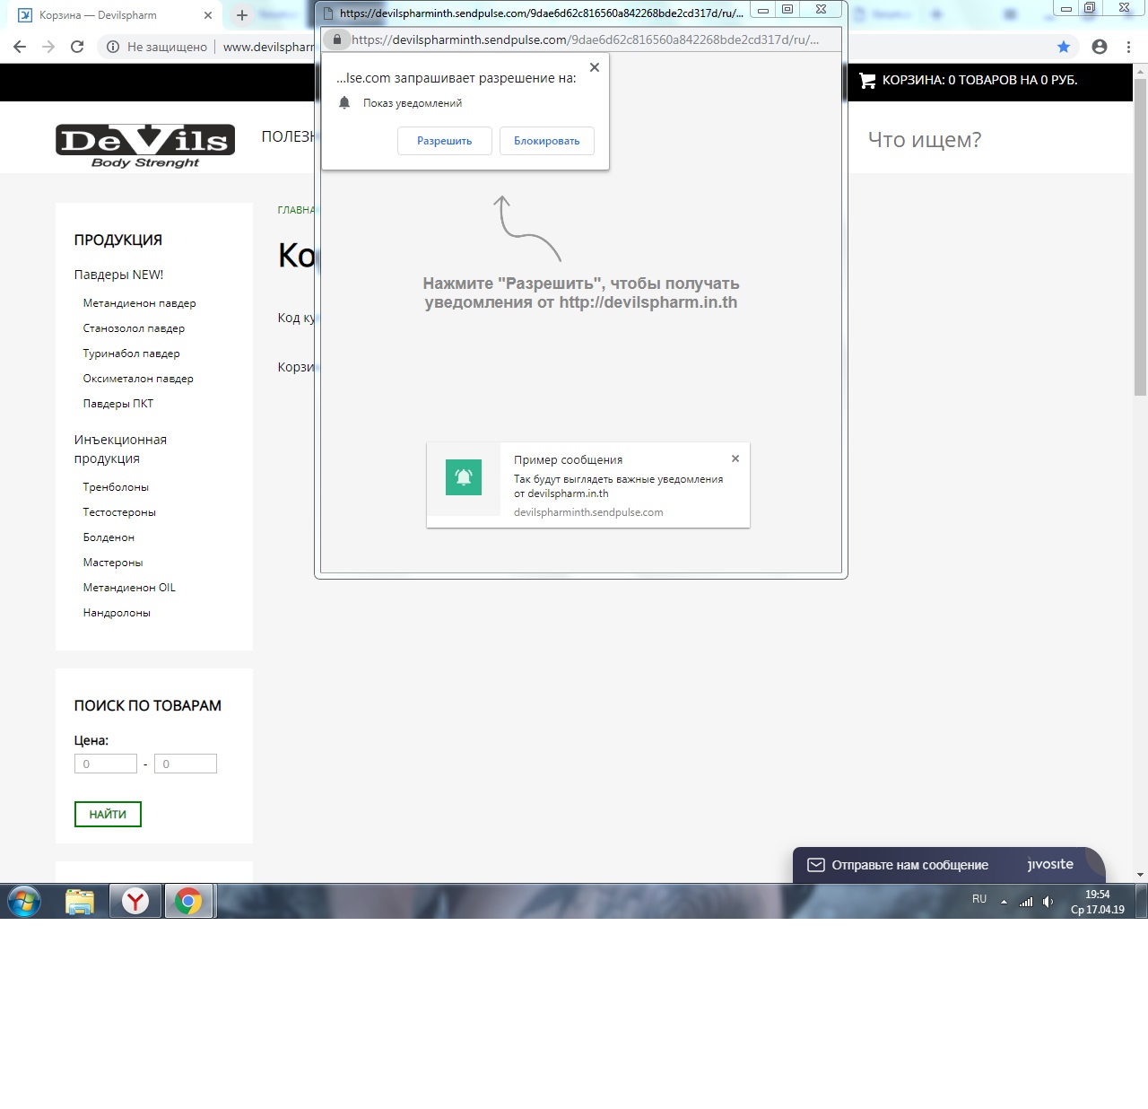This screenshot has height=1109, width=1148.
Task: Bookmark this page with the star icon
Action: [1064, 47]
